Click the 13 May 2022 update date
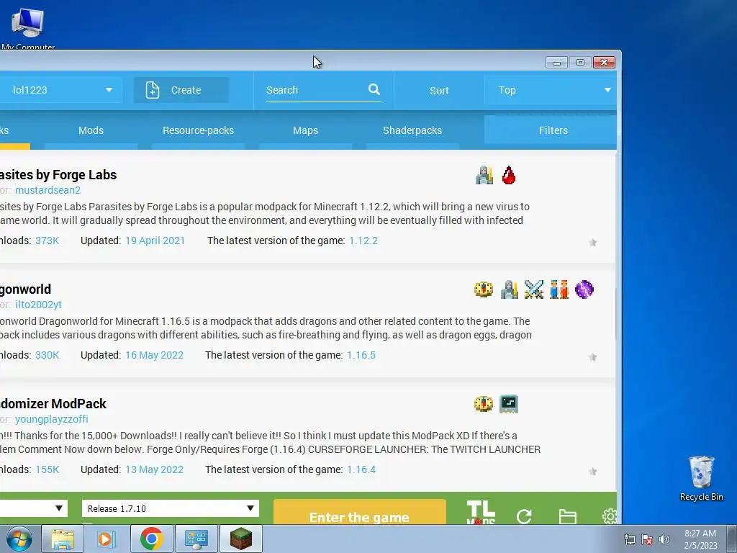Image resolution: width=737 pixels, height=553 pixels. tap(154, 469)
